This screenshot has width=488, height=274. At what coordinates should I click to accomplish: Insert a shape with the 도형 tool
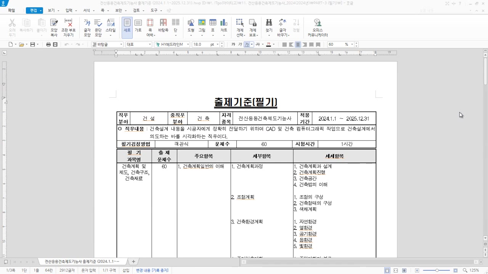point(191,24)
